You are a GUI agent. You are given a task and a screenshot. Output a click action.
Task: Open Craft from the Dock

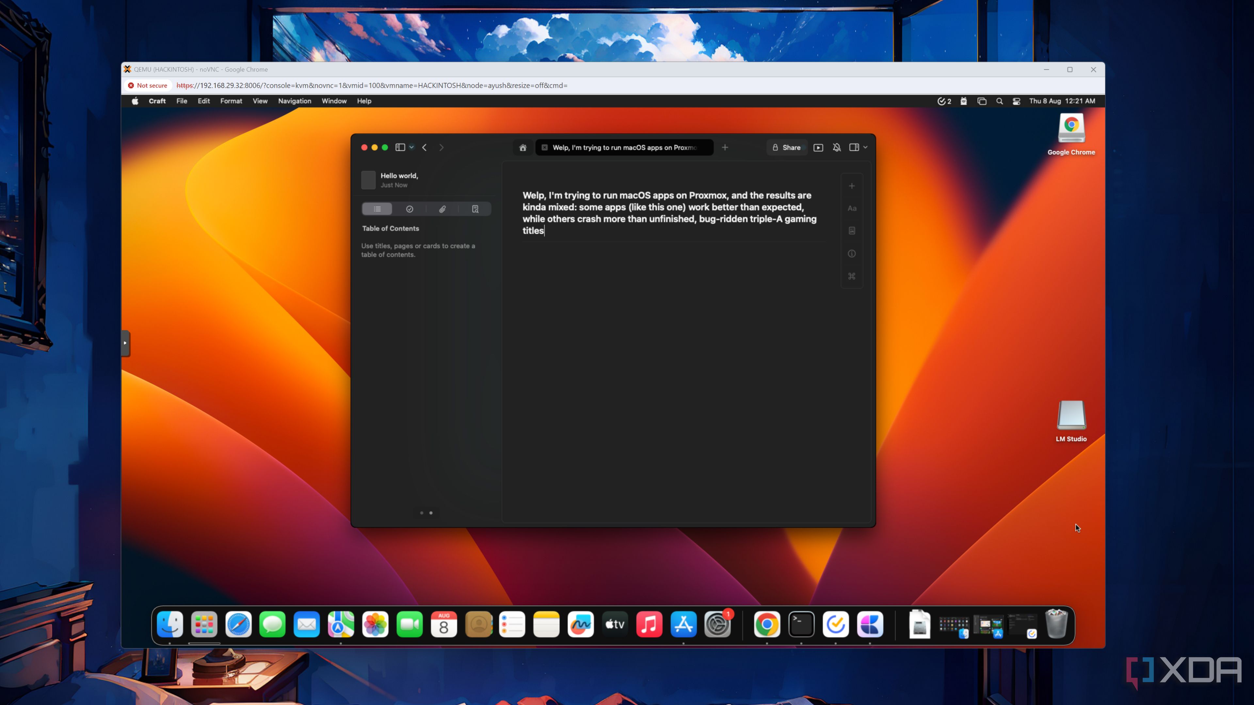click(x=870, y=624)
